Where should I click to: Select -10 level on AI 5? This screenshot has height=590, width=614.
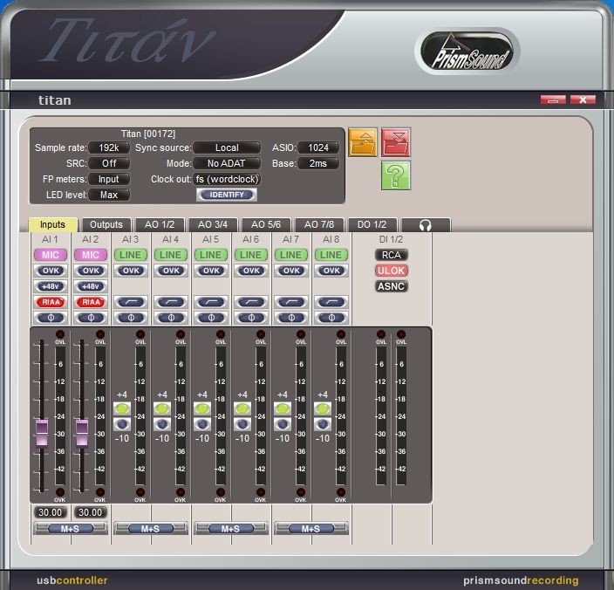202,424
